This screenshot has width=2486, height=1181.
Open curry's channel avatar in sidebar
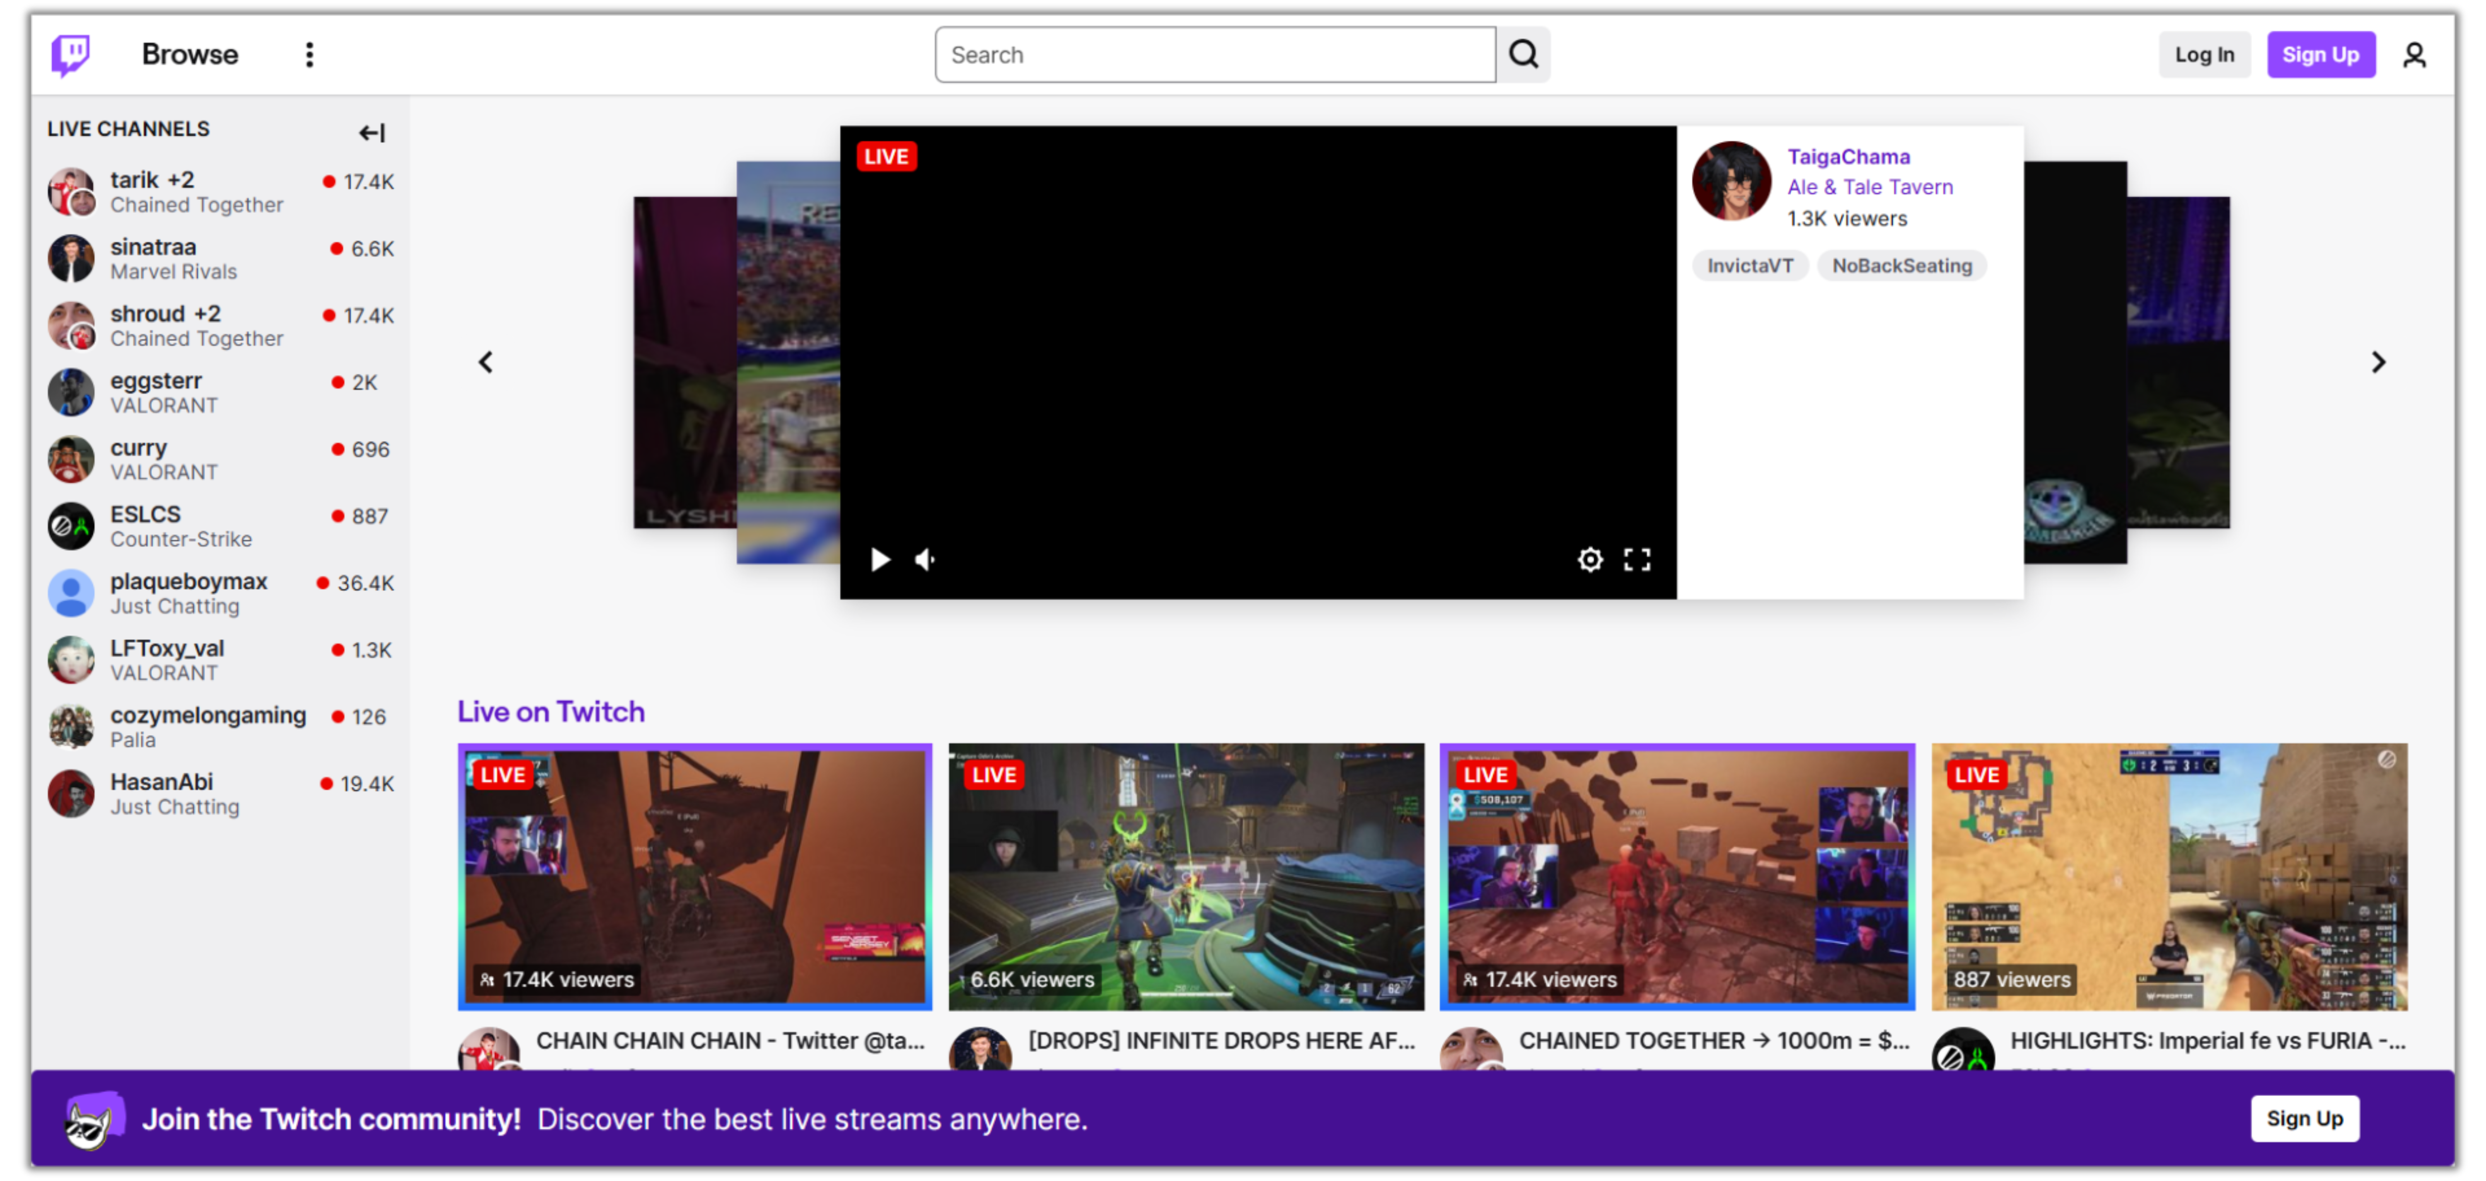click(x=71, y=459)
